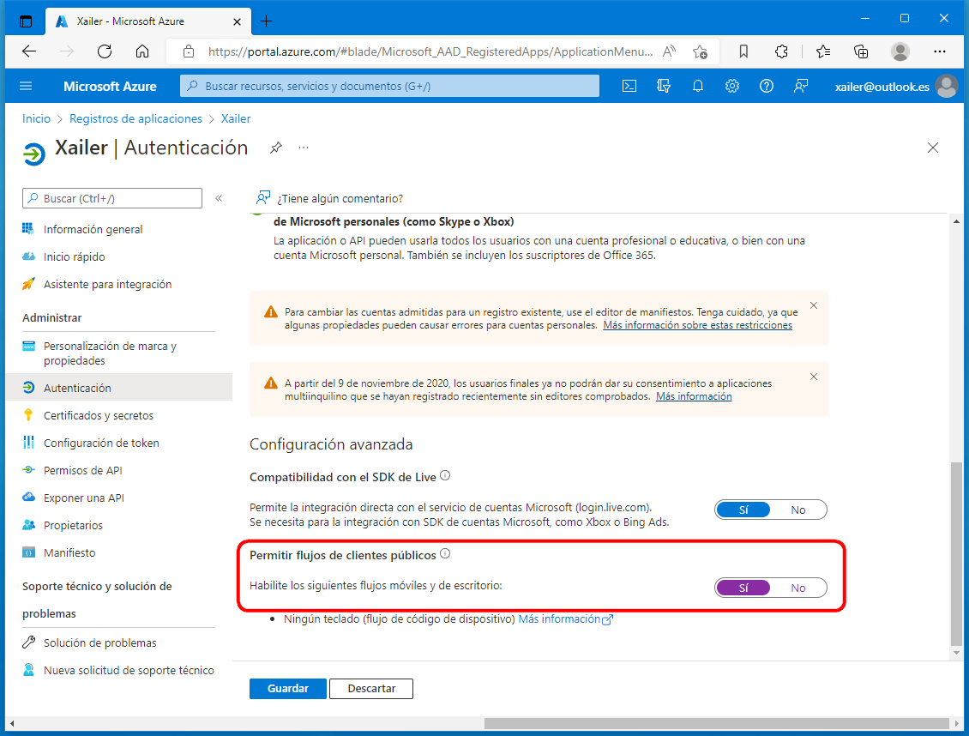Launch Cloud Shell from the top bar
This screenshot has width=969, height=736.
(x=629, y=86)
